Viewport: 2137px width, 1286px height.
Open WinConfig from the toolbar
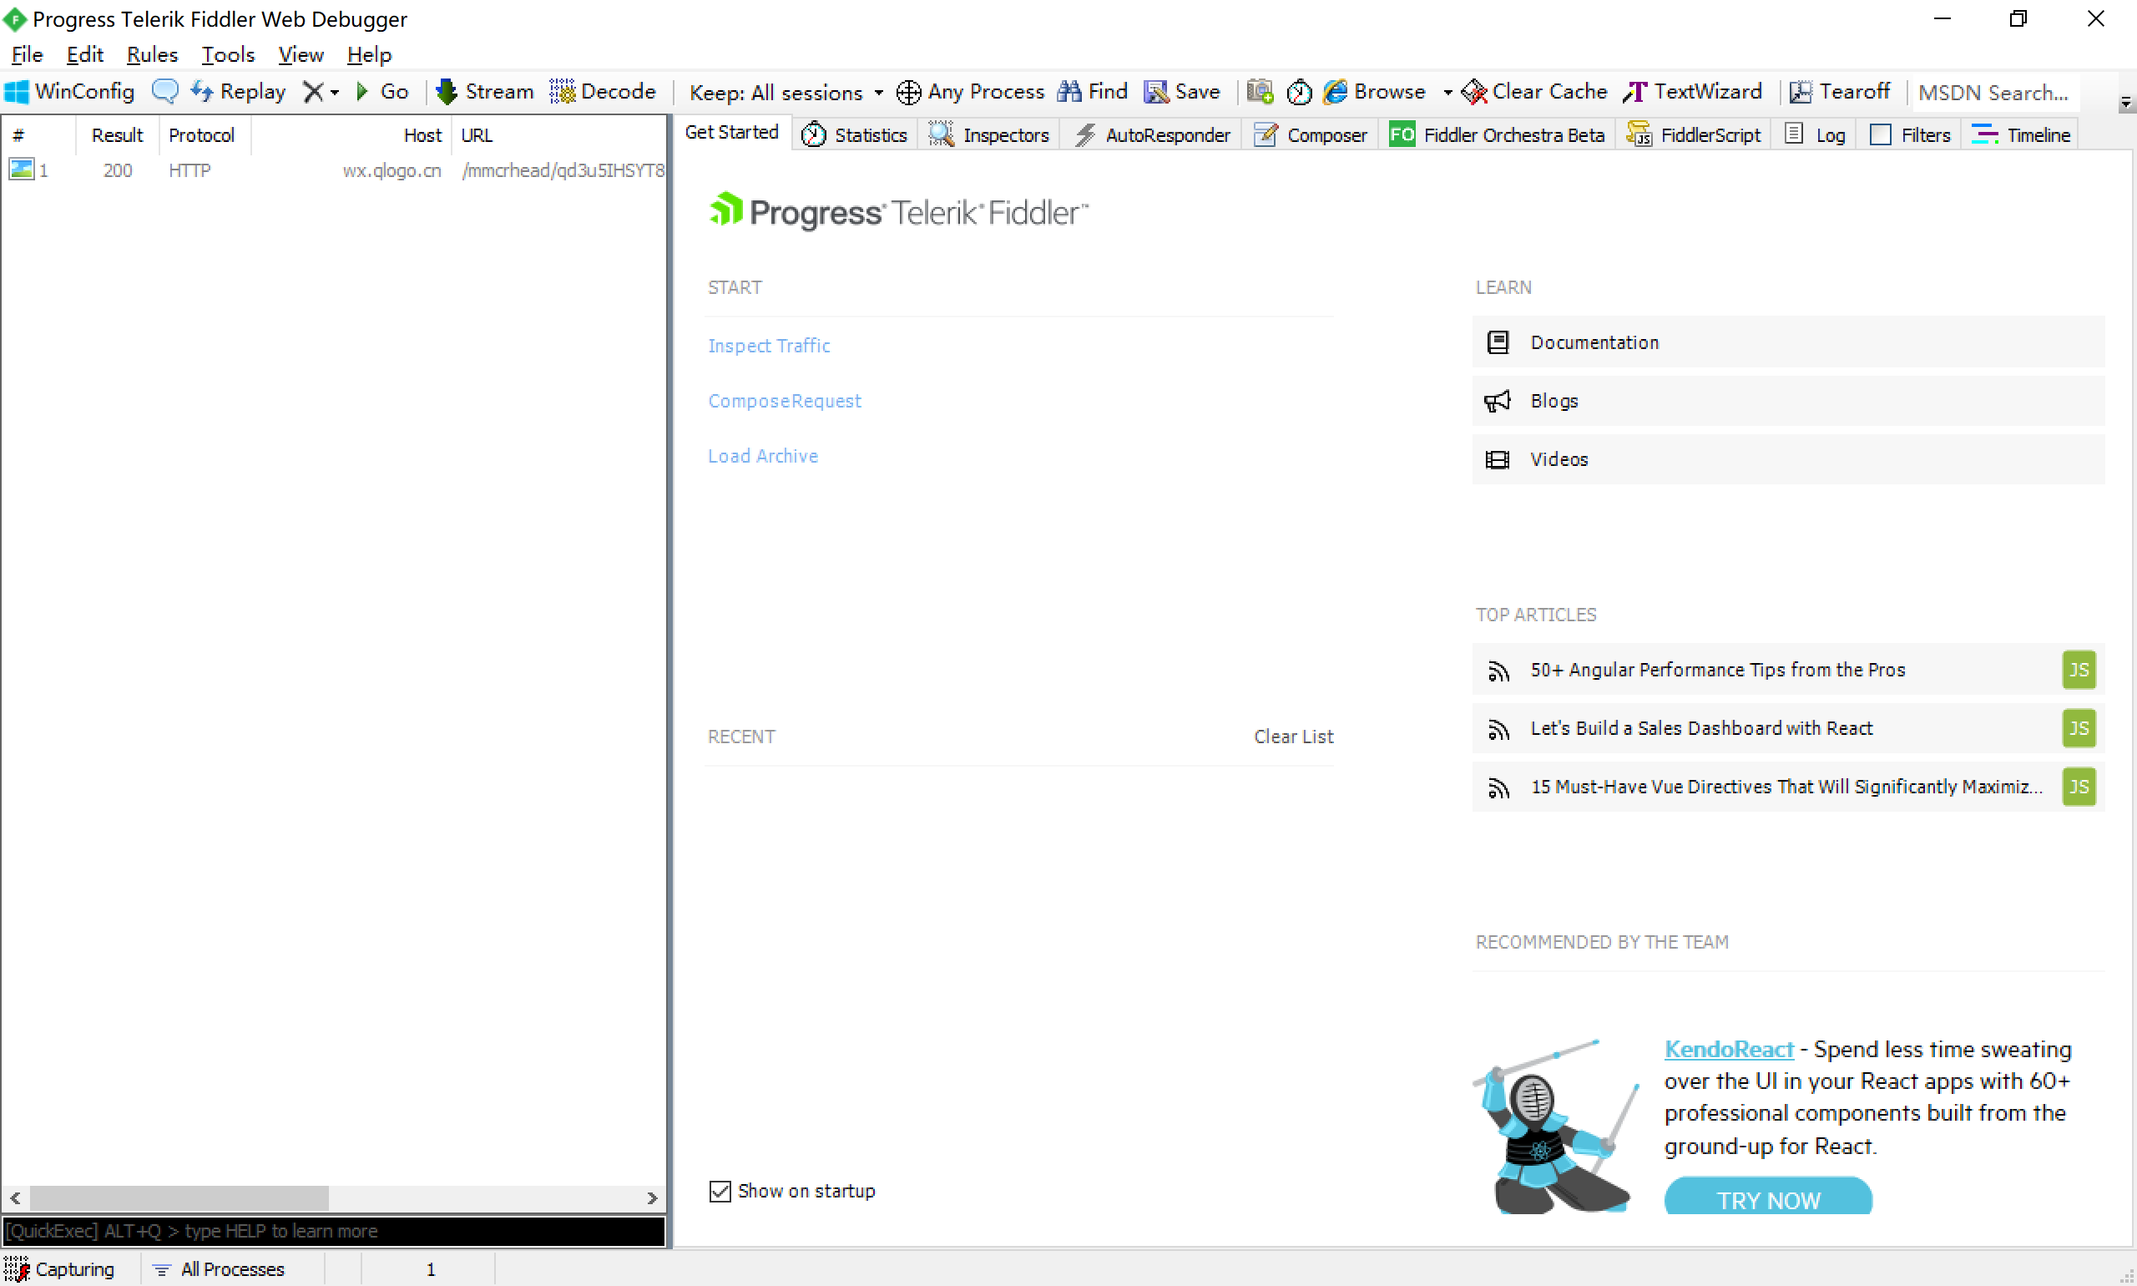[70, 92]
